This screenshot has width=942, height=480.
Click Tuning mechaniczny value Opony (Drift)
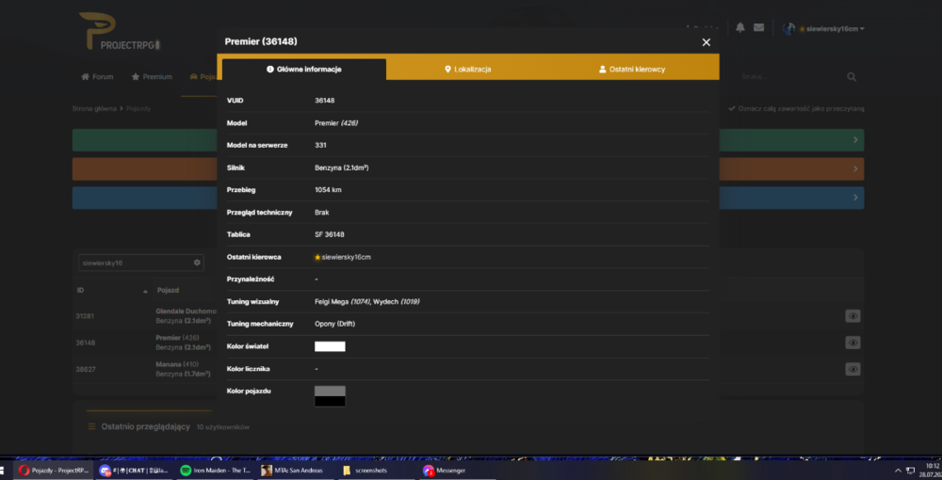click(x=335, y=324)
